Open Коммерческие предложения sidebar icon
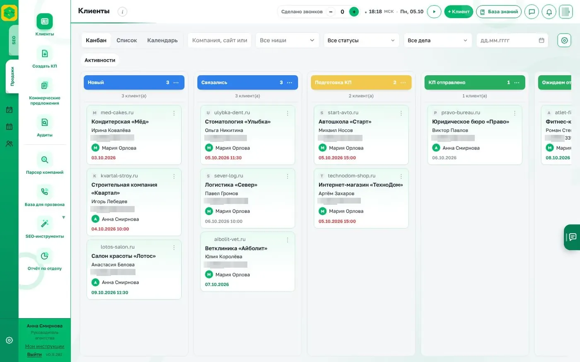Image resolution: width=580 pixels, height=362 pixels. 45,86
